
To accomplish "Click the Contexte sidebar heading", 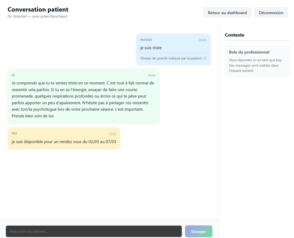I will point(234,35).
